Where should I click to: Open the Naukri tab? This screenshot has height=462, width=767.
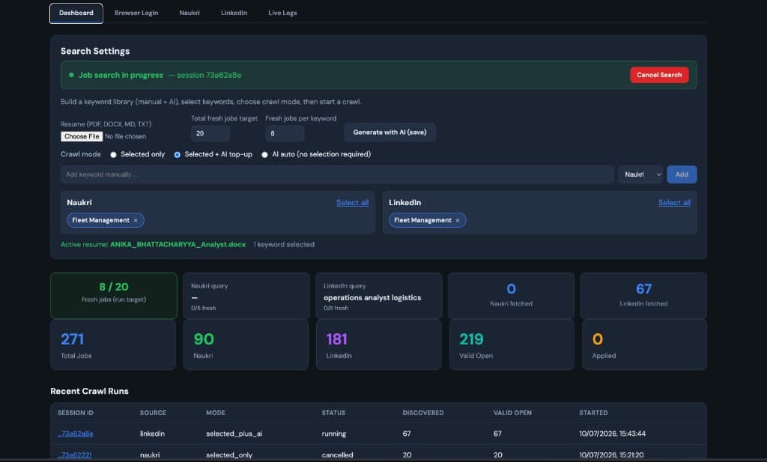[190, 13]
